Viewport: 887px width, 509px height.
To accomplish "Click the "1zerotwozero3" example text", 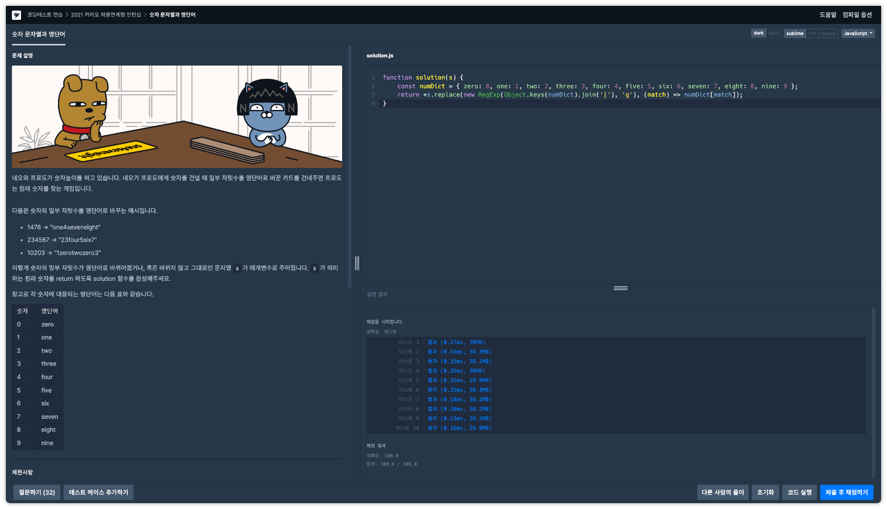I will point(77,253).
